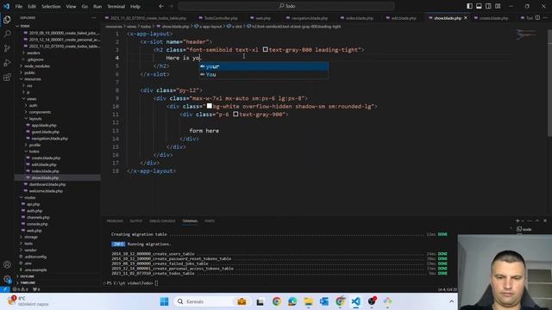The width and height of the screenshot is (552, 310).
Task: Open the Search view in activity bar
Action: point(7,34)
